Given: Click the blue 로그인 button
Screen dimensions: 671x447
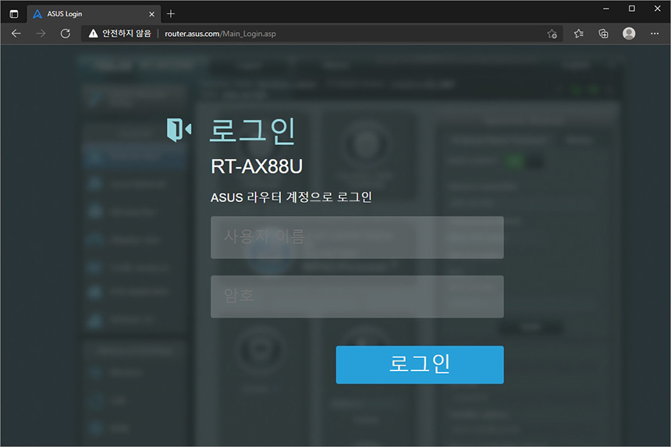Looking at the screenshot, I should pos(420,364).
